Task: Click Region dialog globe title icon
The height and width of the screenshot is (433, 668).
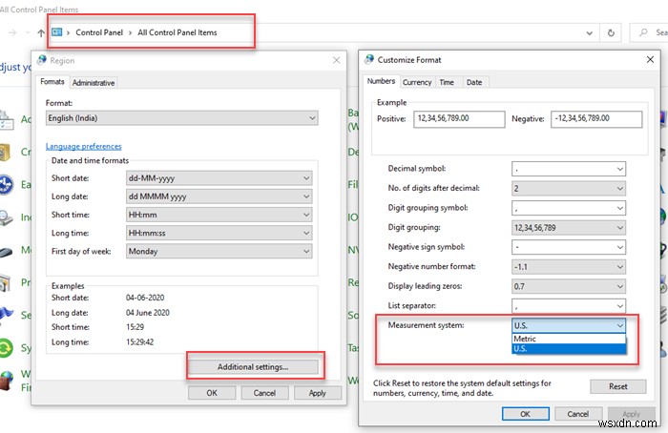Action: click(42, 60)
